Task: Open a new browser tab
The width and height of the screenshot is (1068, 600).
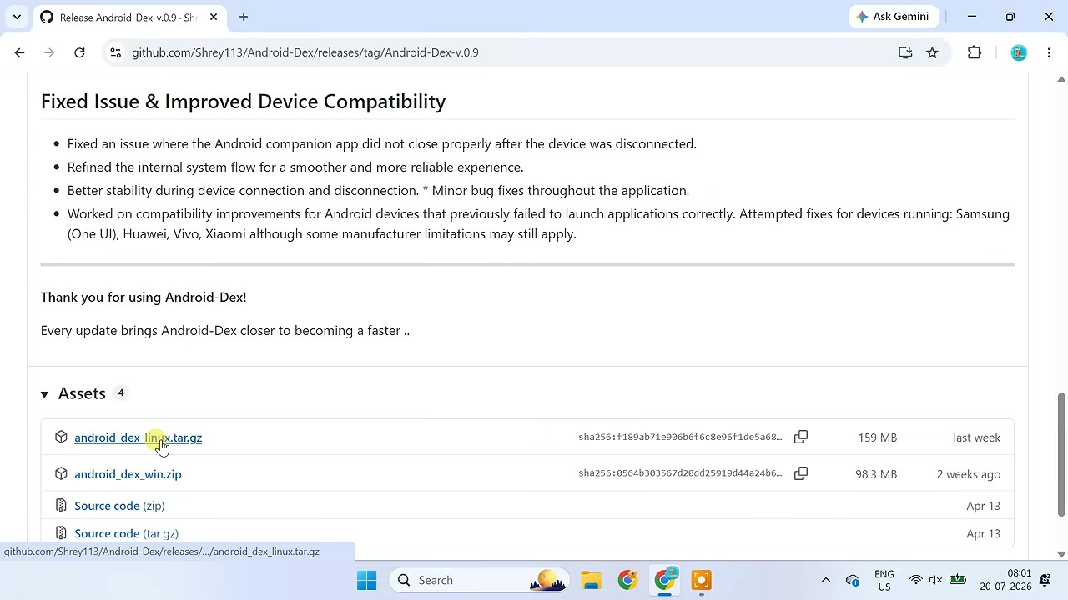Action: 244,17
